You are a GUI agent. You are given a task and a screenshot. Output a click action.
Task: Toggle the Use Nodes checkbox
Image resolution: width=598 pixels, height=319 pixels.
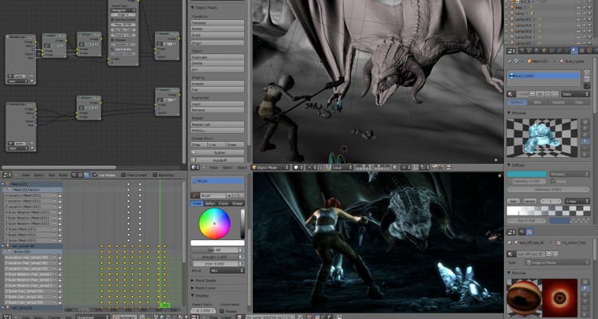[x=94, y=175]
